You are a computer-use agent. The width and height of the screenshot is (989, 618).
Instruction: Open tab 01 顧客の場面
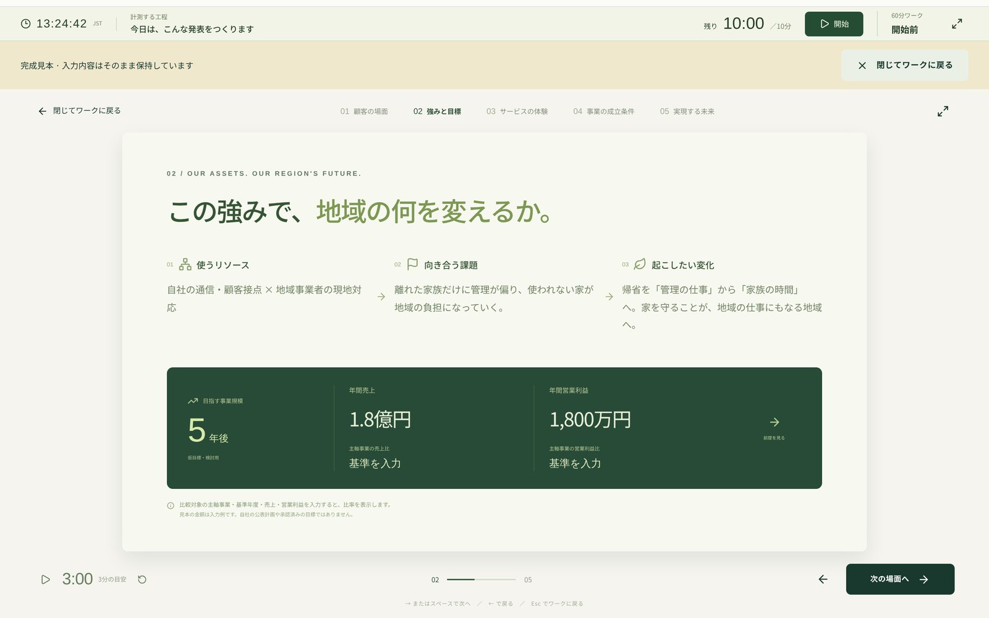pos(364,111)
